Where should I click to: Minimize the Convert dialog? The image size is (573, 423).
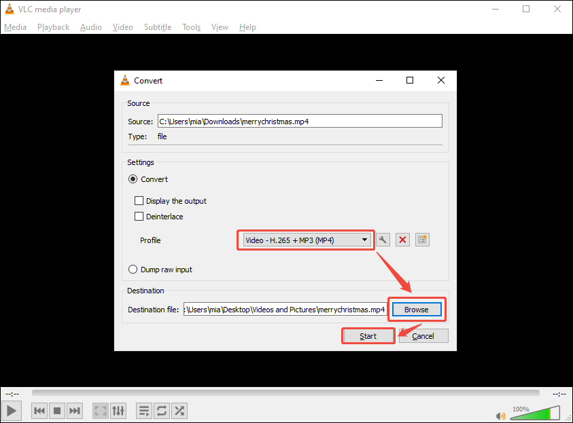click(x=379, y=80)
